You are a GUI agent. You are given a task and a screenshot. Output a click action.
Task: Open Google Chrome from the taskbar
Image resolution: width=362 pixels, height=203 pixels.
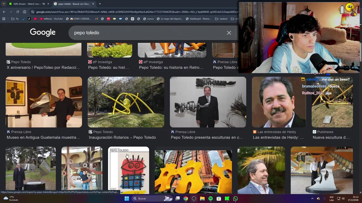(186, 198)
